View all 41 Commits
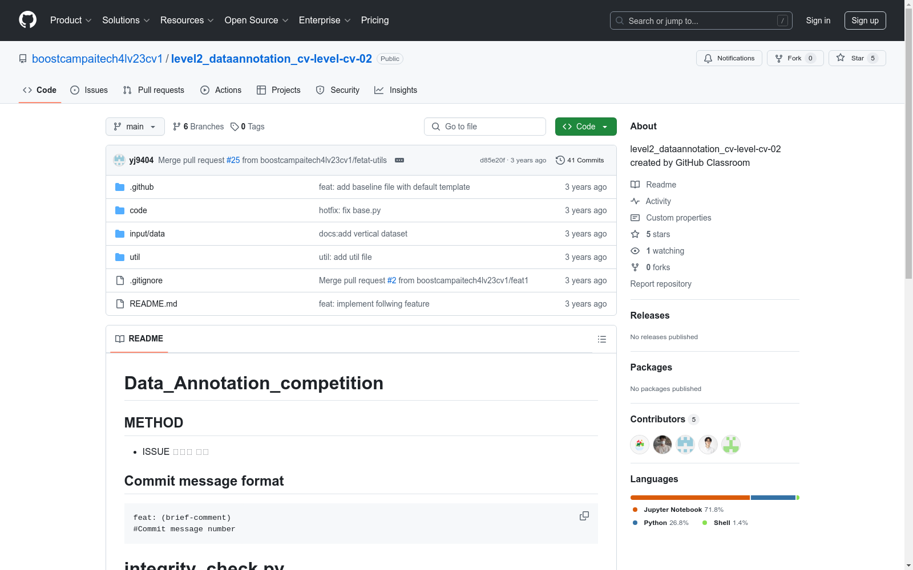Screen dimensions: 913x570 coord(580,160)
